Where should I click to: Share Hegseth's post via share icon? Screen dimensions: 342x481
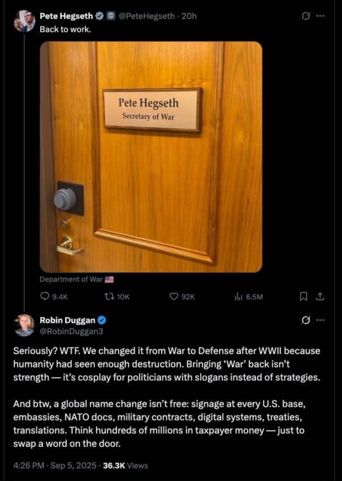point(320,297)
